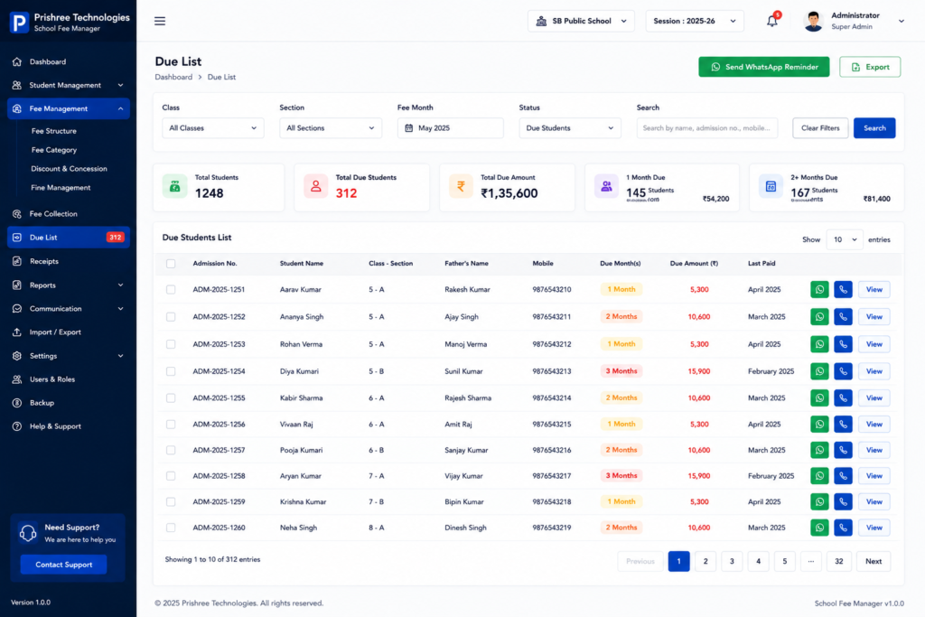This screenshot has width=925, height=617.
Task: Open the notification bell icon
Action: [772, 22]
